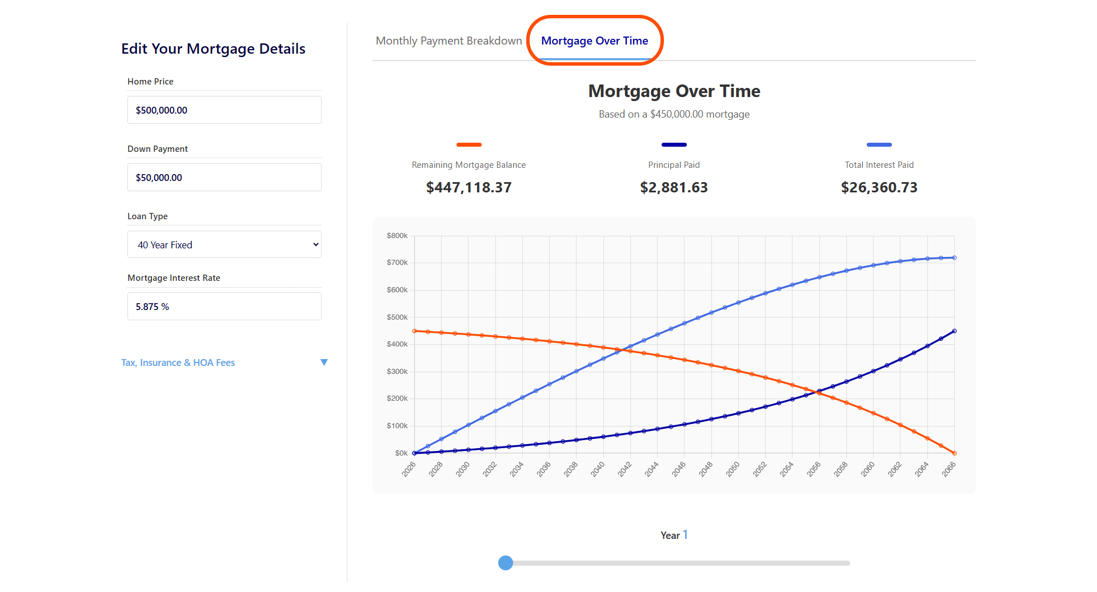Click the principal paid point at 2066

[954, 331]
